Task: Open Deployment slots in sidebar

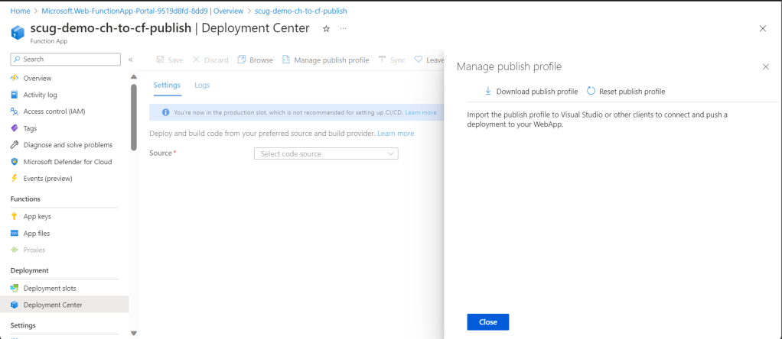Action: (x=49, y=289)
